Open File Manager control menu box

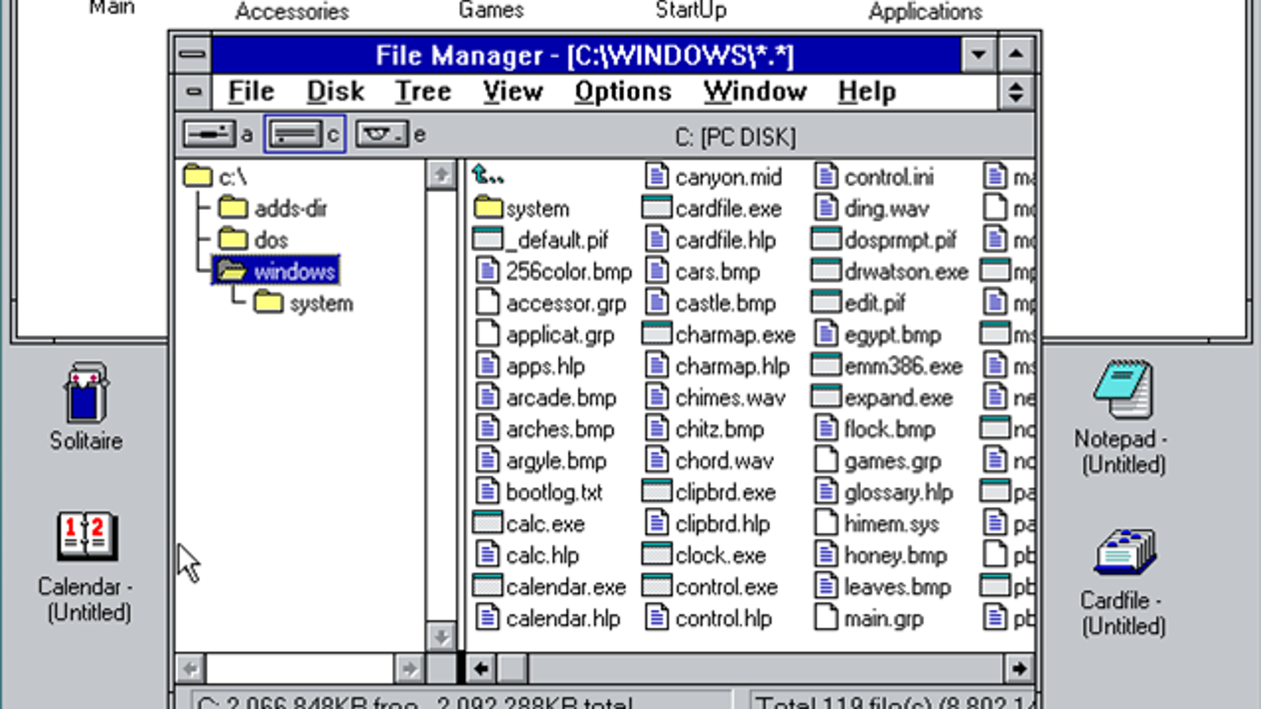pyautogui.click(x=192, y=54)
